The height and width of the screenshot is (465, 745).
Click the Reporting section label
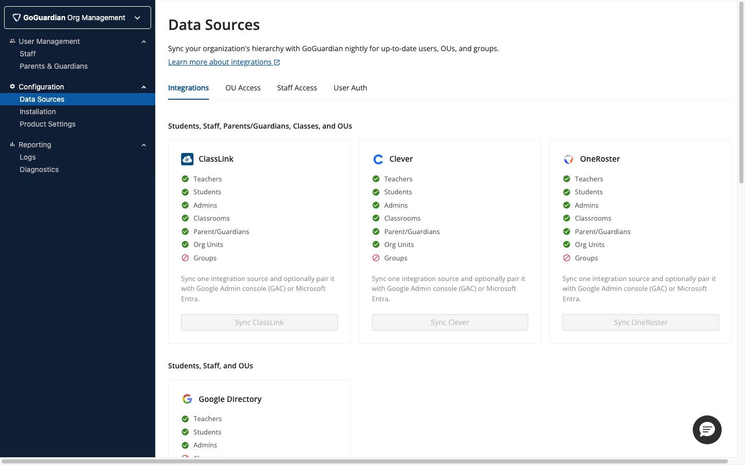click(x=35, y=145)
